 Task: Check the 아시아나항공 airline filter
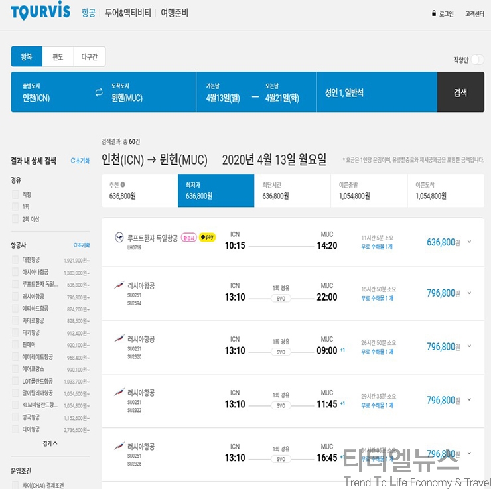(15, 272)
